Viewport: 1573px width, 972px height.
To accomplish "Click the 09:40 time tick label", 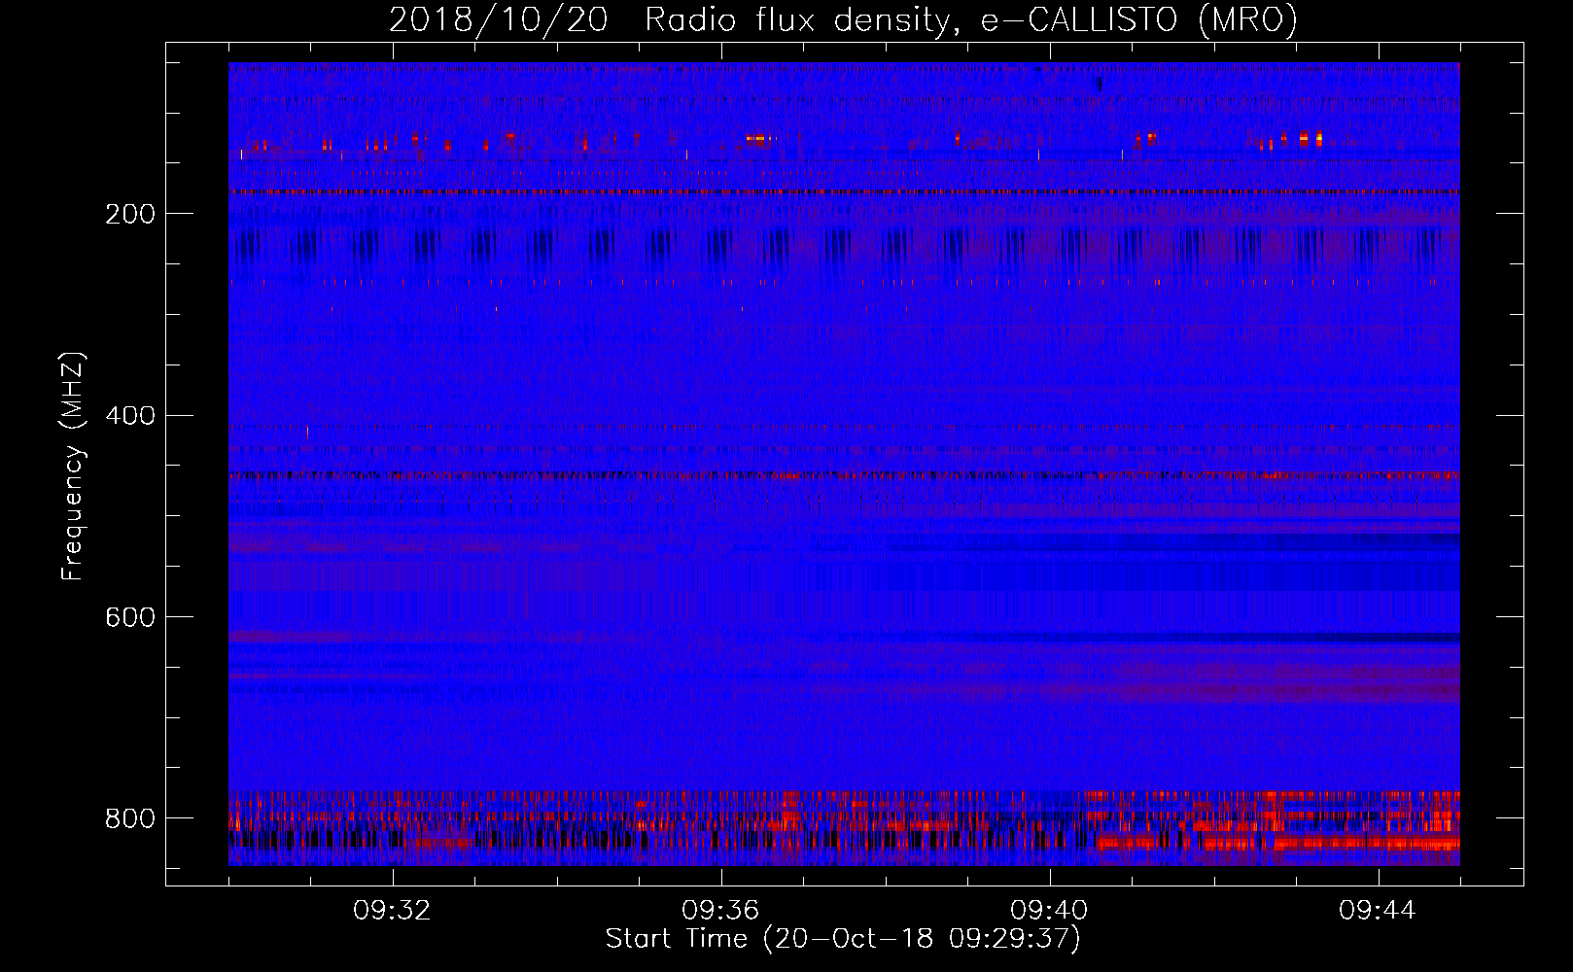I will 1049,911.
